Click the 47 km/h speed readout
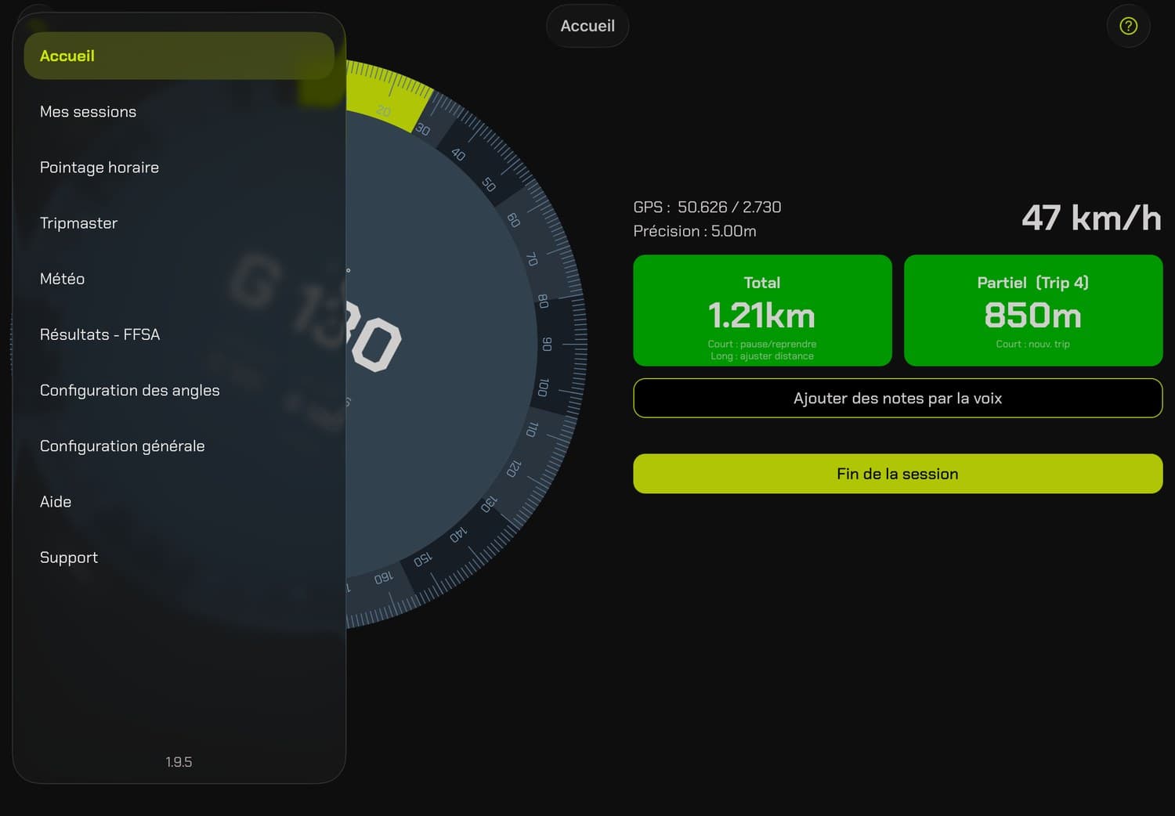Screen dimensions: 1175x816 [x=1091, y=218]
